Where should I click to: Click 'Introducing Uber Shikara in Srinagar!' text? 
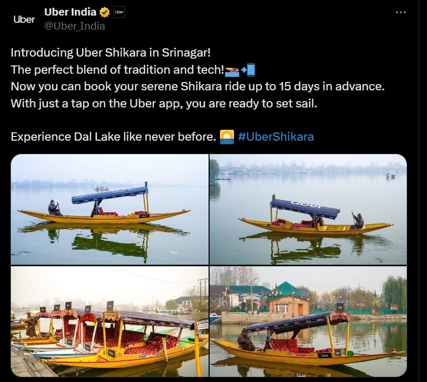point(111,52)
